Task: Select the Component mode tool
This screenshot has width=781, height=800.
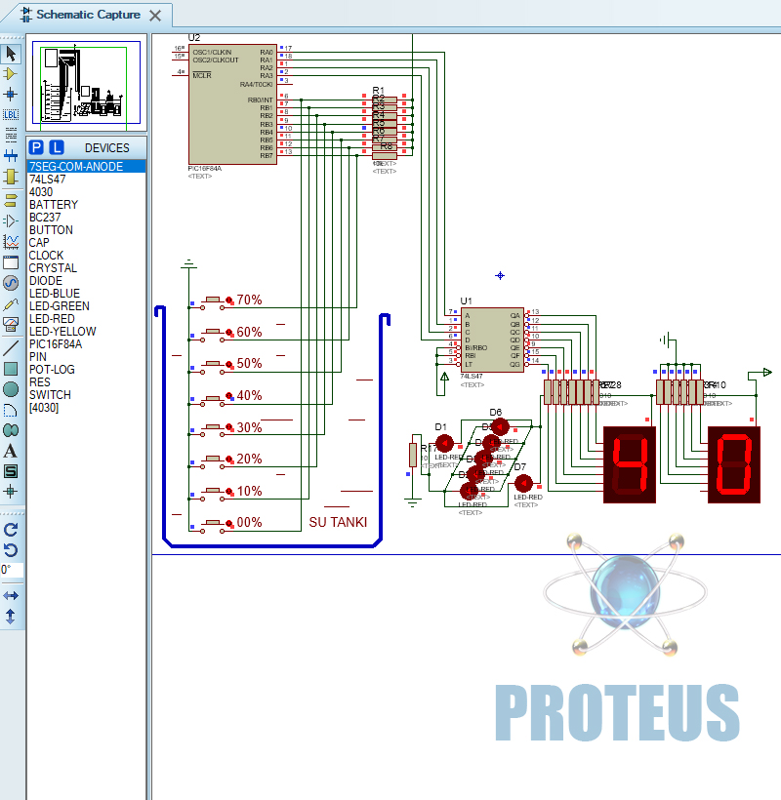Action: (x=11, y=73)
